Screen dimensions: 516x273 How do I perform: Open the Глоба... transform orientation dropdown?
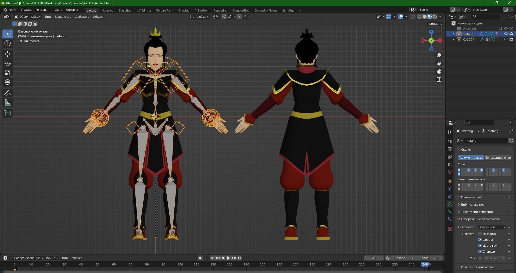200,17
